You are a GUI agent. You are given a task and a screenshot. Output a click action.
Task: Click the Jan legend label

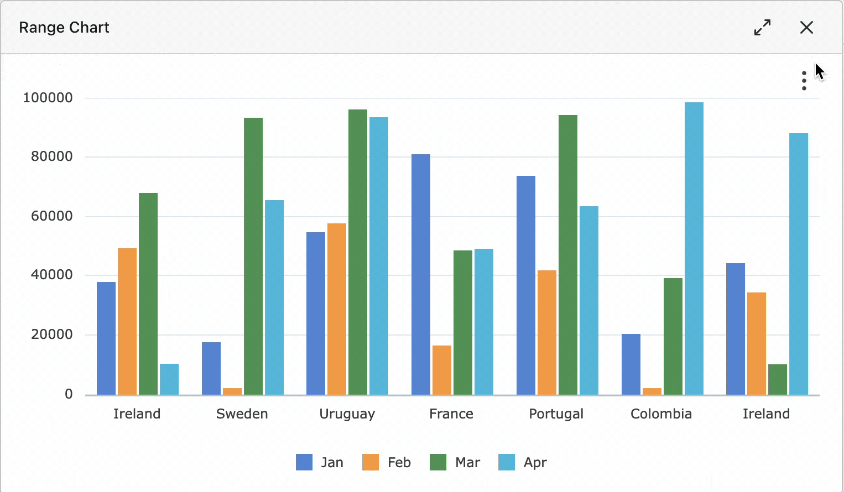point(331,462)
